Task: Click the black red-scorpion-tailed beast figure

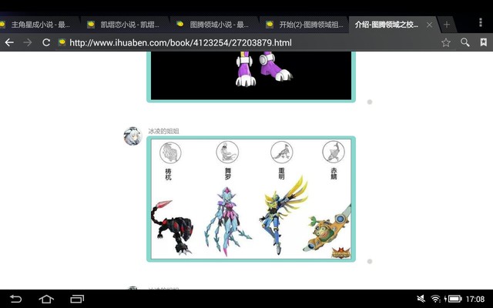Action: click(x=172, y=227)
